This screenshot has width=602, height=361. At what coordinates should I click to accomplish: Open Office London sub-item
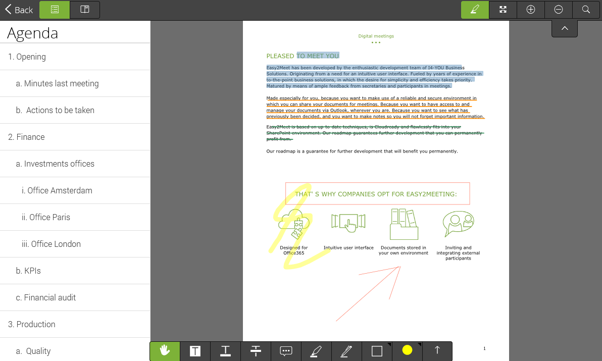pos(75,244)
